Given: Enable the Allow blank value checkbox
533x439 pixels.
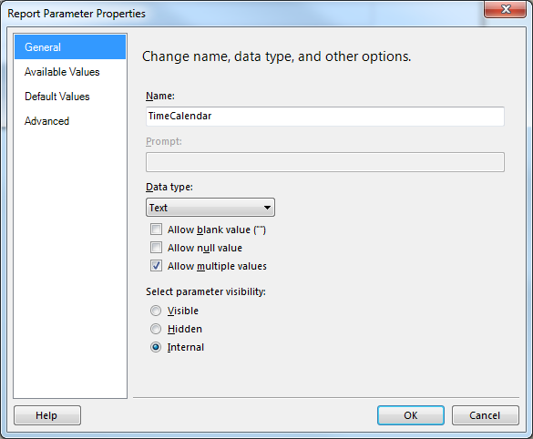Looking at the screenshot, I should (156, 230).
